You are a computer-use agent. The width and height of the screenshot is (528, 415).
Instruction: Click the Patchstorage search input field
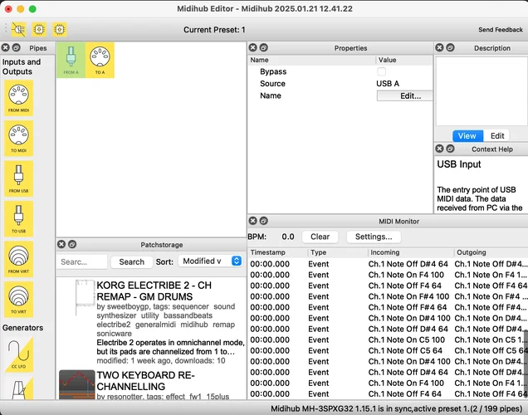click(83, 261)
